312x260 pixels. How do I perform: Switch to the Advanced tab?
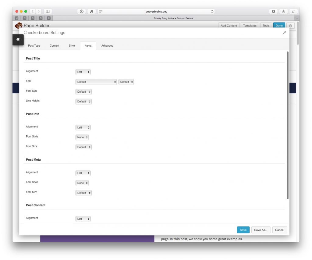[x=107, y=46]
